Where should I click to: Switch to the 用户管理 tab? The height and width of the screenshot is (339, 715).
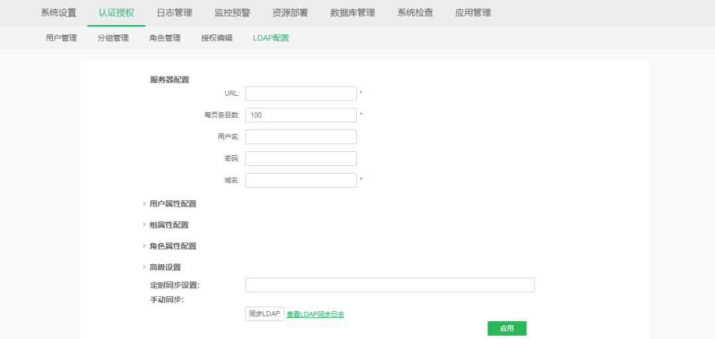62,38
